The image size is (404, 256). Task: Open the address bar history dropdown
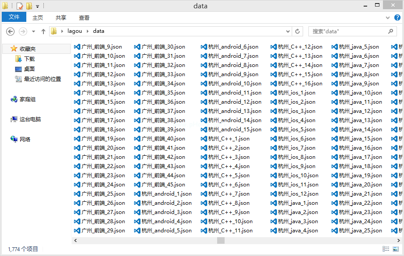288,32
